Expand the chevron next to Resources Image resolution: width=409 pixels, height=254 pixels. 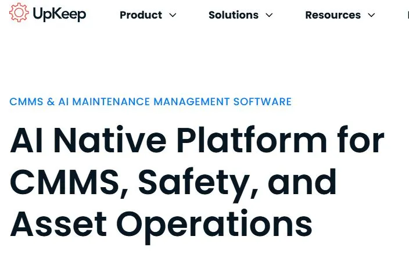pyautogui.click(x=371, y=15)
